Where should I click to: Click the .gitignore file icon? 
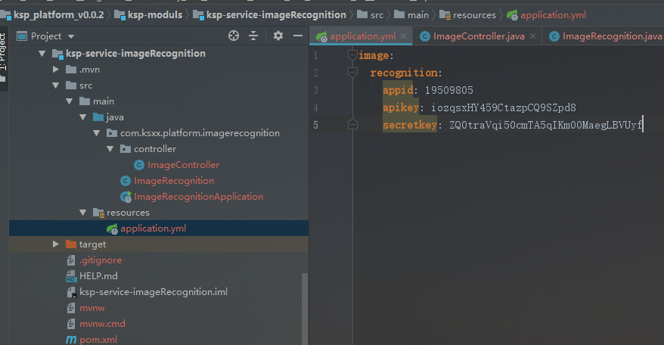(x=71, y=260)
